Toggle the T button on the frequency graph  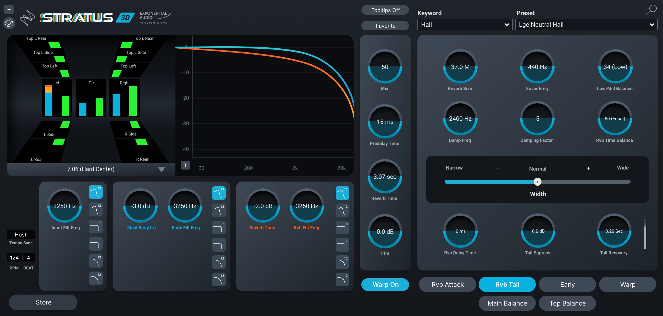[x=185, y=166]
